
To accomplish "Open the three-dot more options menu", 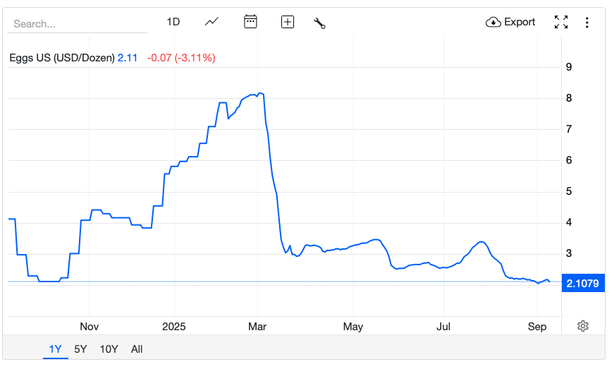I will [587, 23].
